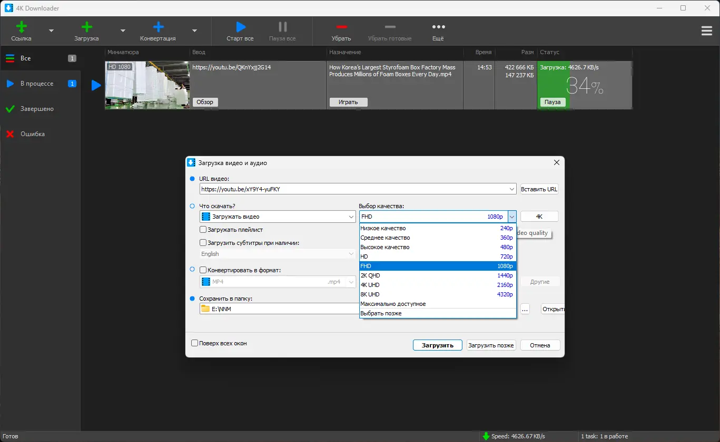
Task: Expand the arrow next to Ссылка
Action: [x=51, y=31]
